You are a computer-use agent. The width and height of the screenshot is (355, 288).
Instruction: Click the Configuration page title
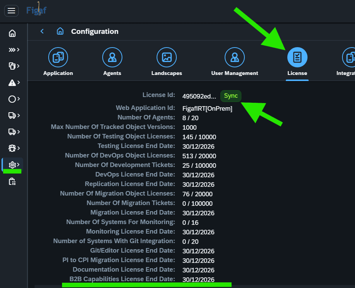point(95,31)
